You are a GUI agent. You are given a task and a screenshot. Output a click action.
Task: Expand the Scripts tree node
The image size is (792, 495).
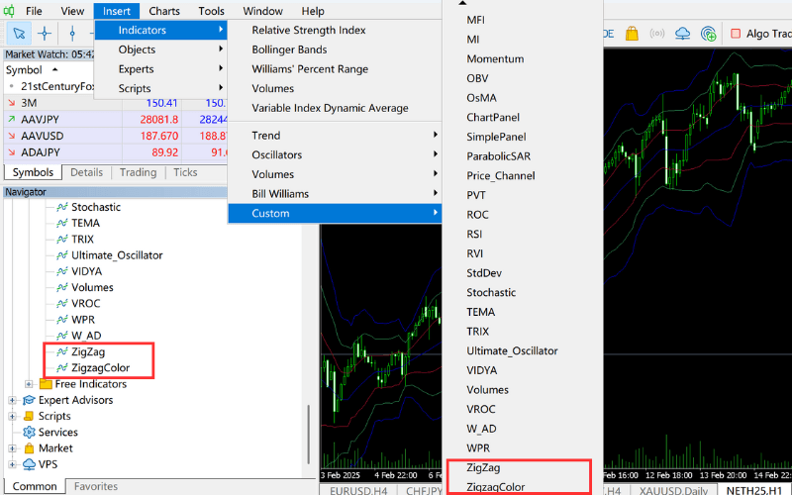pos(12,417)
